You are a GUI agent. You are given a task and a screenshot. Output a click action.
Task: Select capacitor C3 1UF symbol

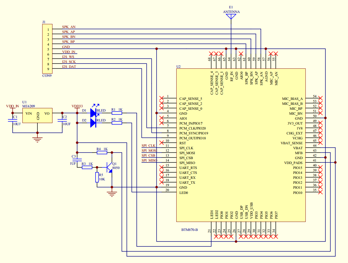77,160
